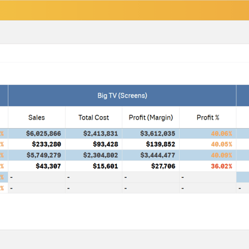Select the $2,413,831 total cost cell
This screenshot has height=249, width=249.
click(x=94, y=133)
